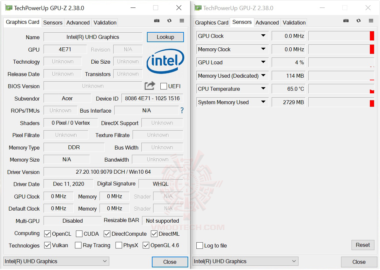Screen dimensions: 380x270
Task: Click the Memory Type DDR field
Action: [x=74, y=147]
